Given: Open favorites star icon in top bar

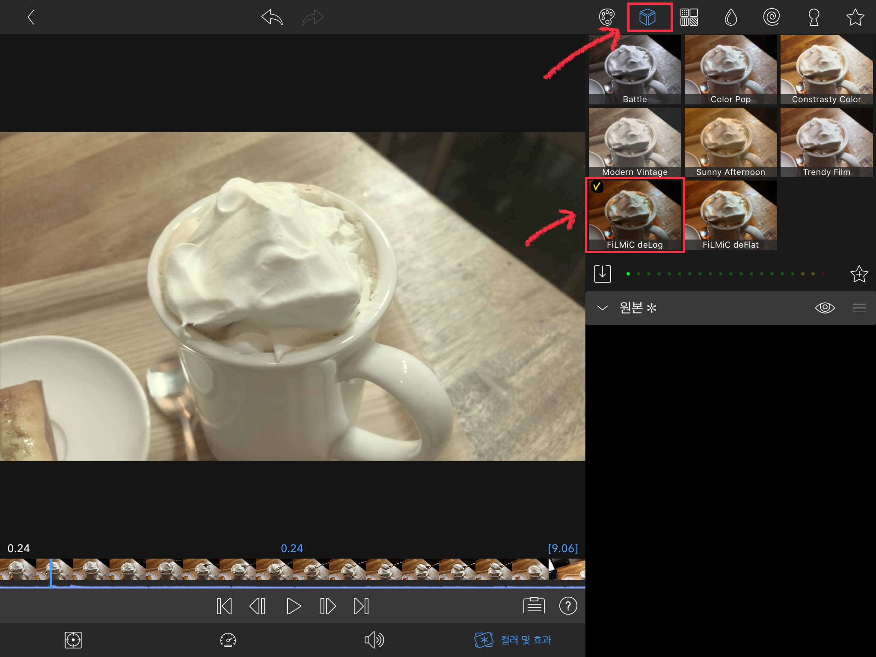Looking at the screenshot, I should (x=855, y=18).
